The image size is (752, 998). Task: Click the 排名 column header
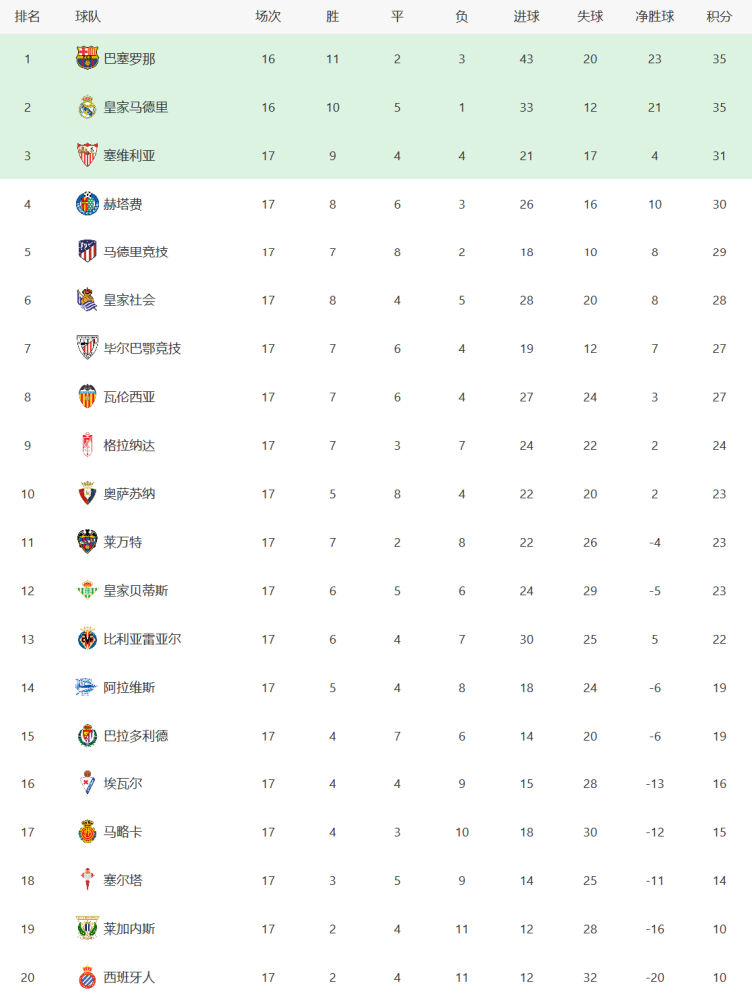[27, 17]
